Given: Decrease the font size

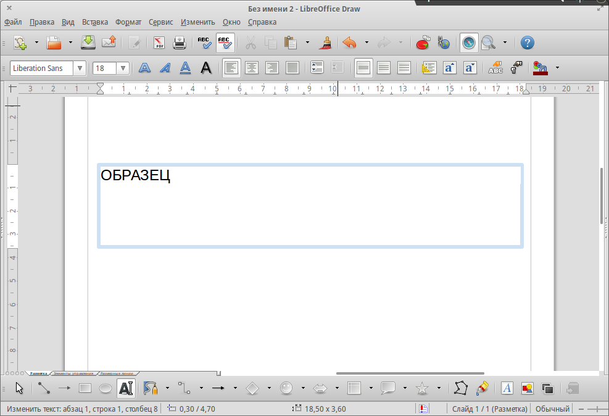Looking at the screenshot, I should pyautogui.click(x=470, y=69).
